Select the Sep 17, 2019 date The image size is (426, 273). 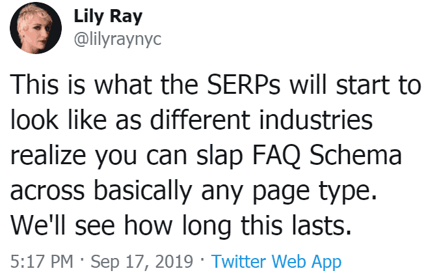140,262
